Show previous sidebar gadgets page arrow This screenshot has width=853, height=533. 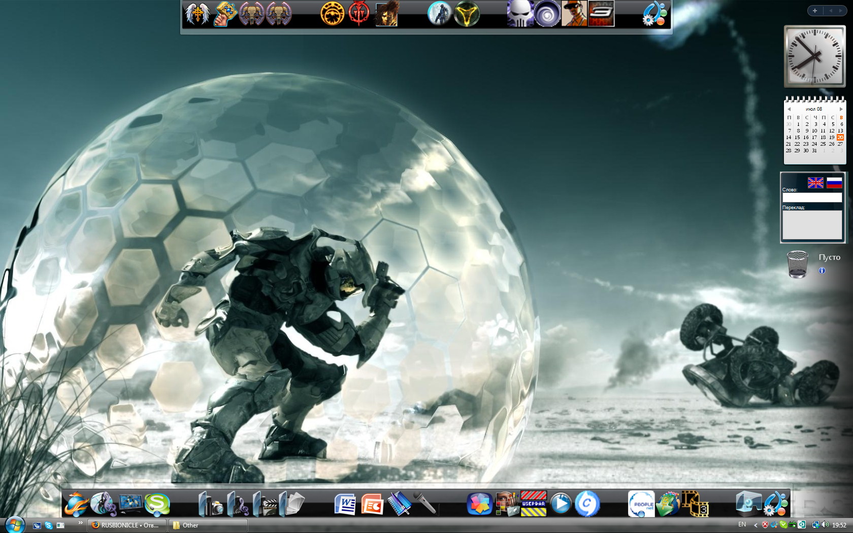click(x=831, y=11)
